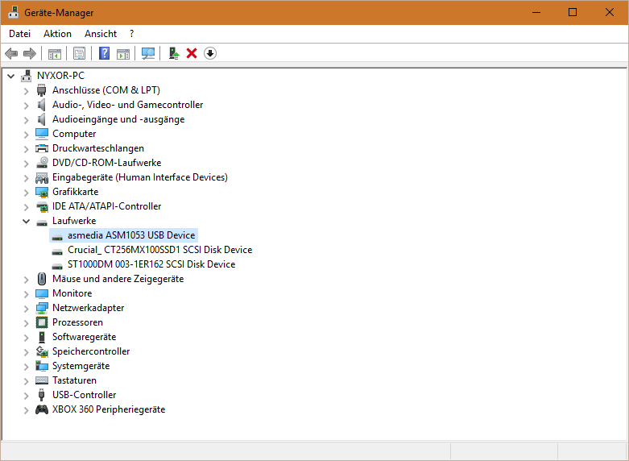Click the Grafikkarte display adapter icon
Image resolution: width=629 pixels, height=461 pixels.
[42, 192]
